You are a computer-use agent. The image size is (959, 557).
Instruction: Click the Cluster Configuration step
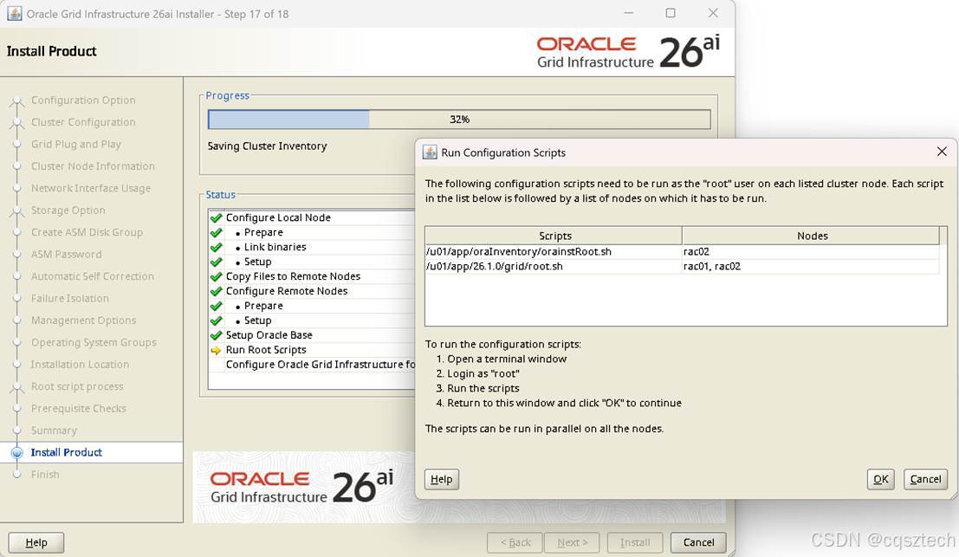click(83, 121)
